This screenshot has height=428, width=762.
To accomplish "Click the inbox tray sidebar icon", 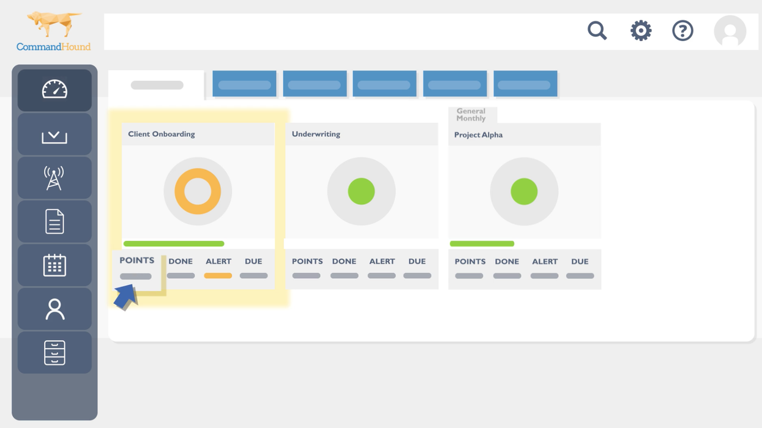I will click(x=54, y=135).
